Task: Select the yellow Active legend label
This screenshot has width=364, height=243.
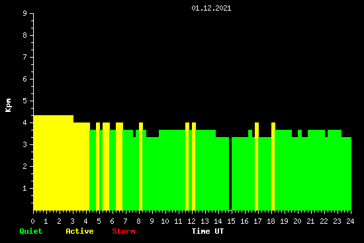Action: [x=79, y=231]
